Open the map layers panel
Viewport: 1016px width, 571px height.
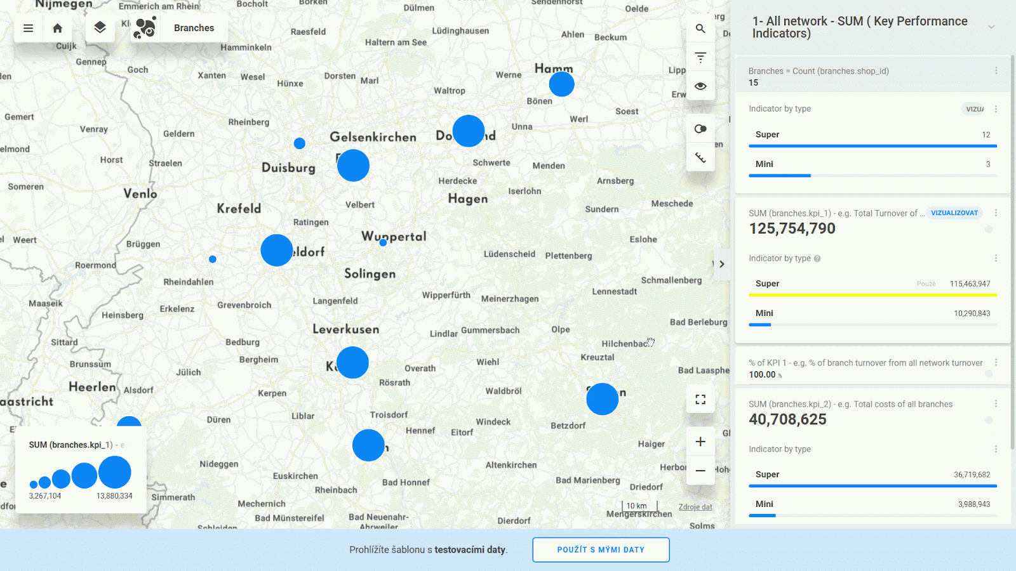(x=100, y=28)
